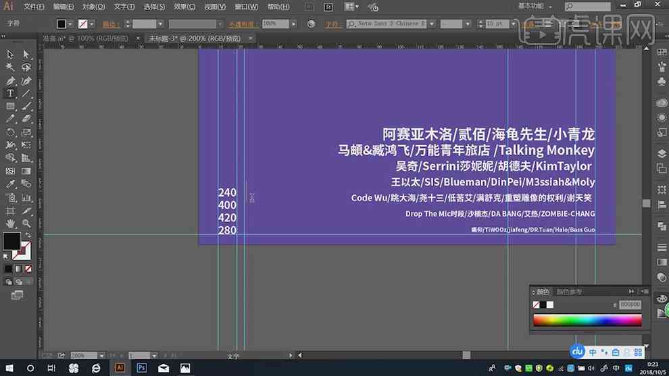Viewport: 669px width, 376px height.
Task: Open the 效果(C) menu
Action: point(184,7)
